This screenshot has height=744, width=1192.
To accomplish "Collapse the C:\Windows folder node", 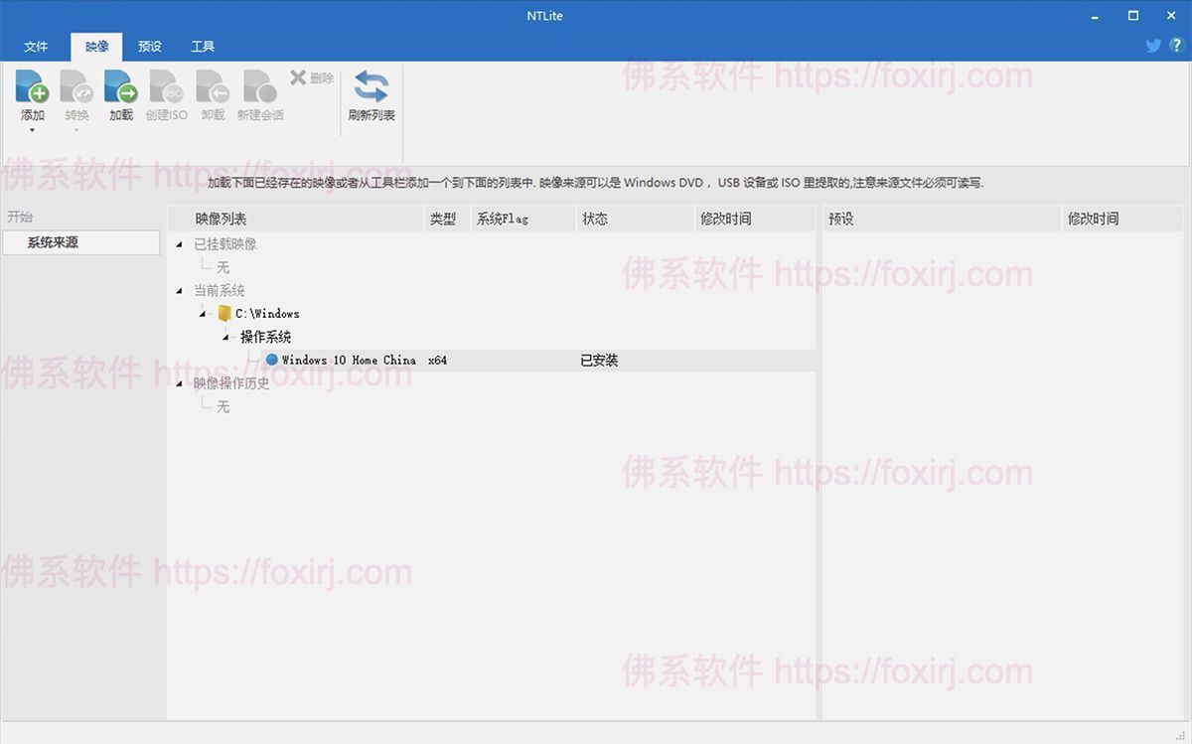I will [x=203, y=313].
